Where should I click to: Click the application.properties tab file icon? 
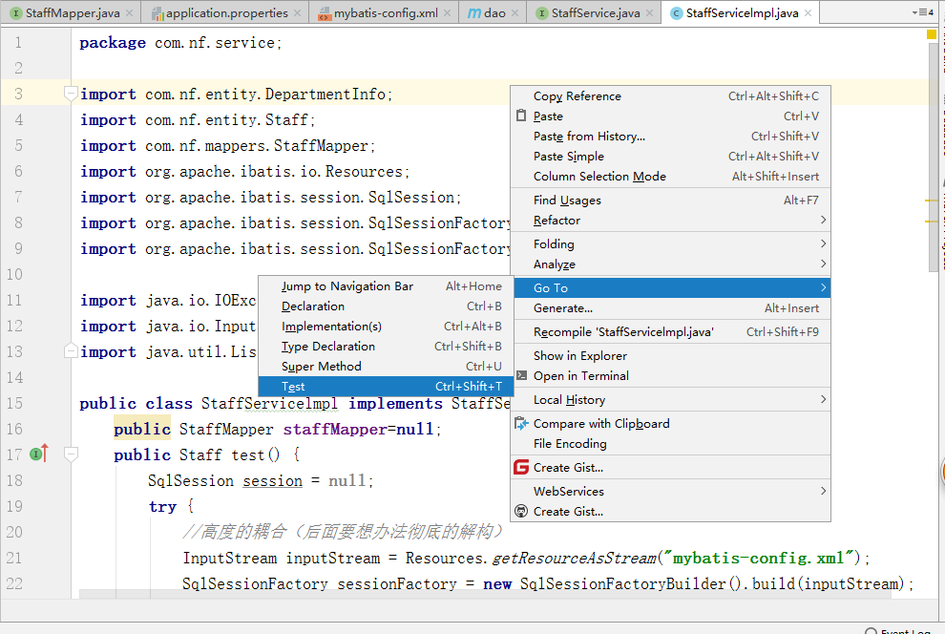tap(157, 13)
